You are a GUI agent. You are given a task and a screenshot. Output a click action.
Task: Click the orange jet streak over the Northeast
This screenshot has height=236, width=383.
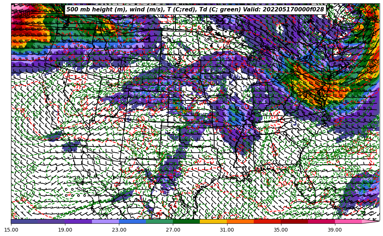click(x=314, y=81)
